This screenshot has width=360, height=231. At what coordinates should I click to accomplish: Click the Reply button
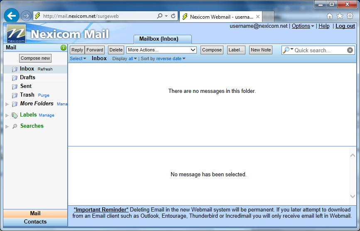click(77, 50)
